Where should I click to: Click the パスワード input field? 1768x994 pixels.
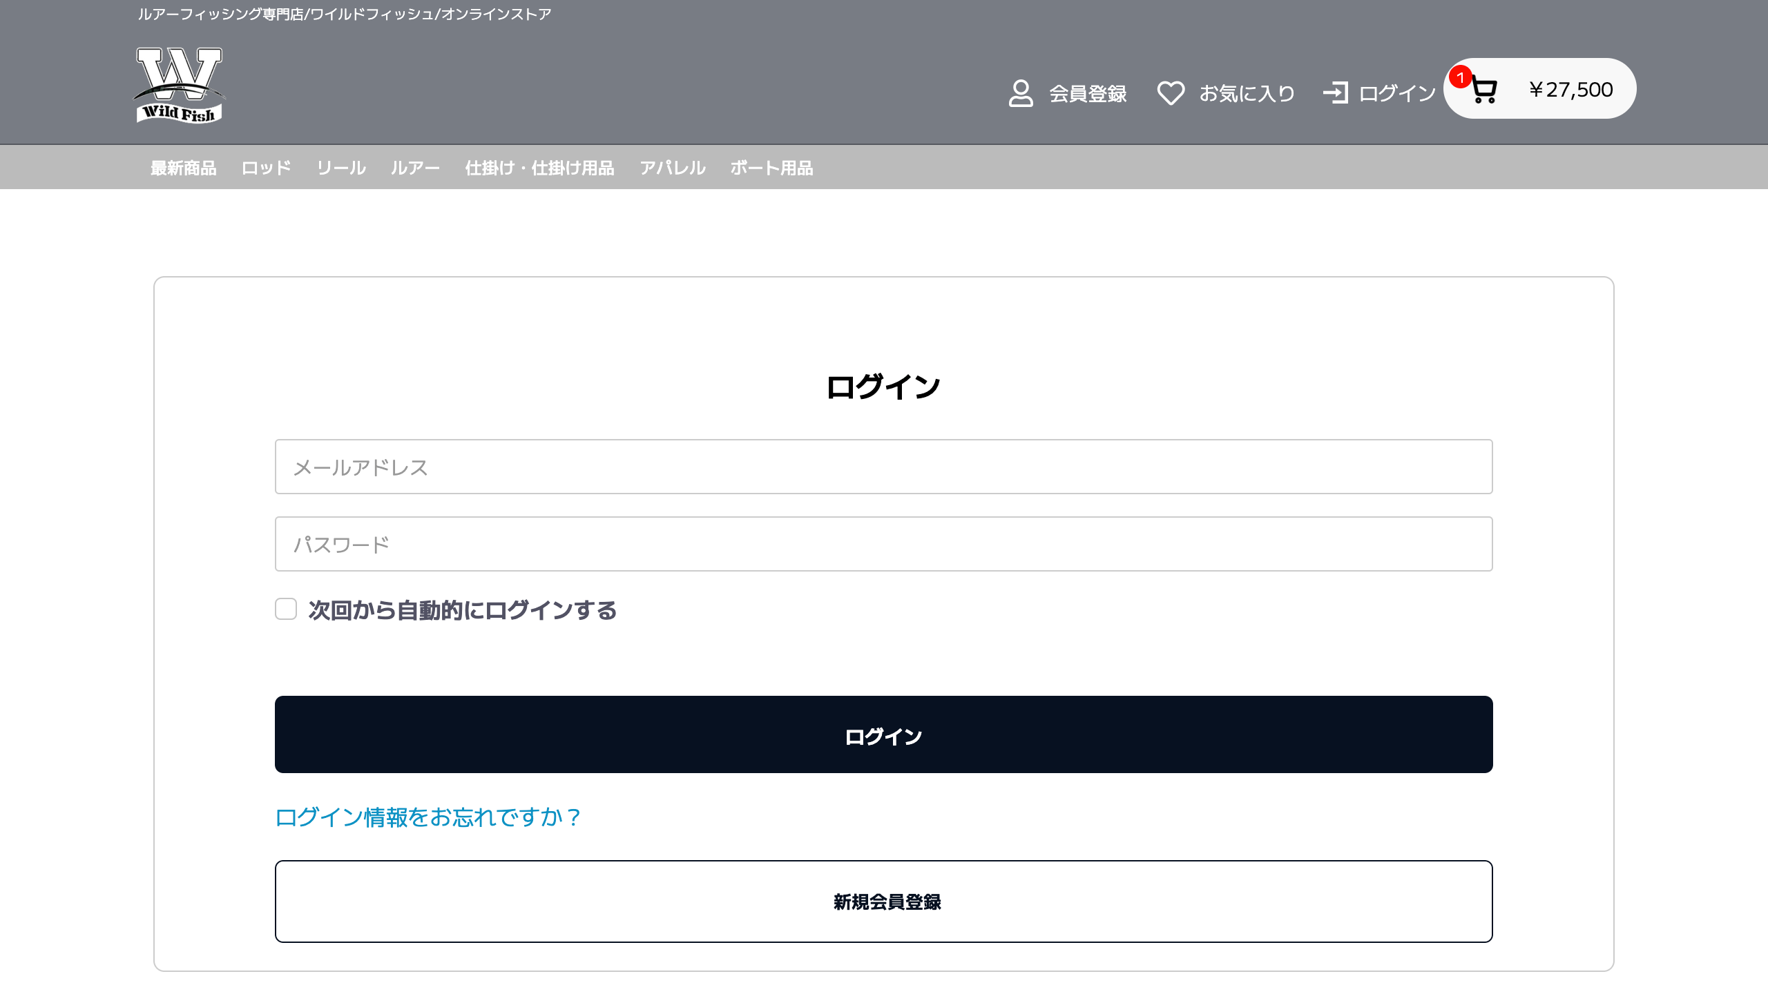point(884,544)
